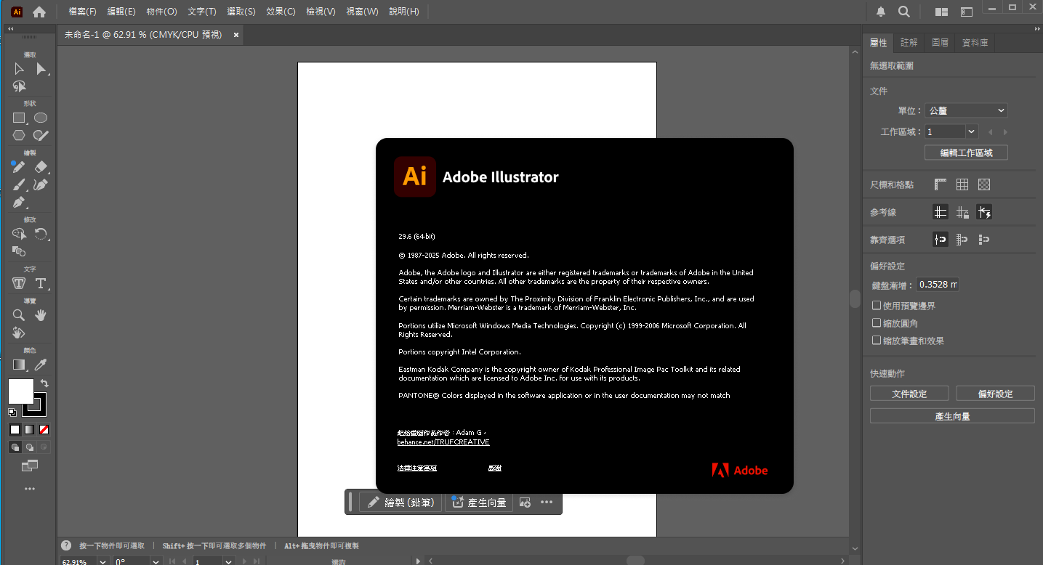Activate the Zoom magnifier tool
This screenshot has height=565, width=1043.
pyautogui.click(x=19, y=315)
